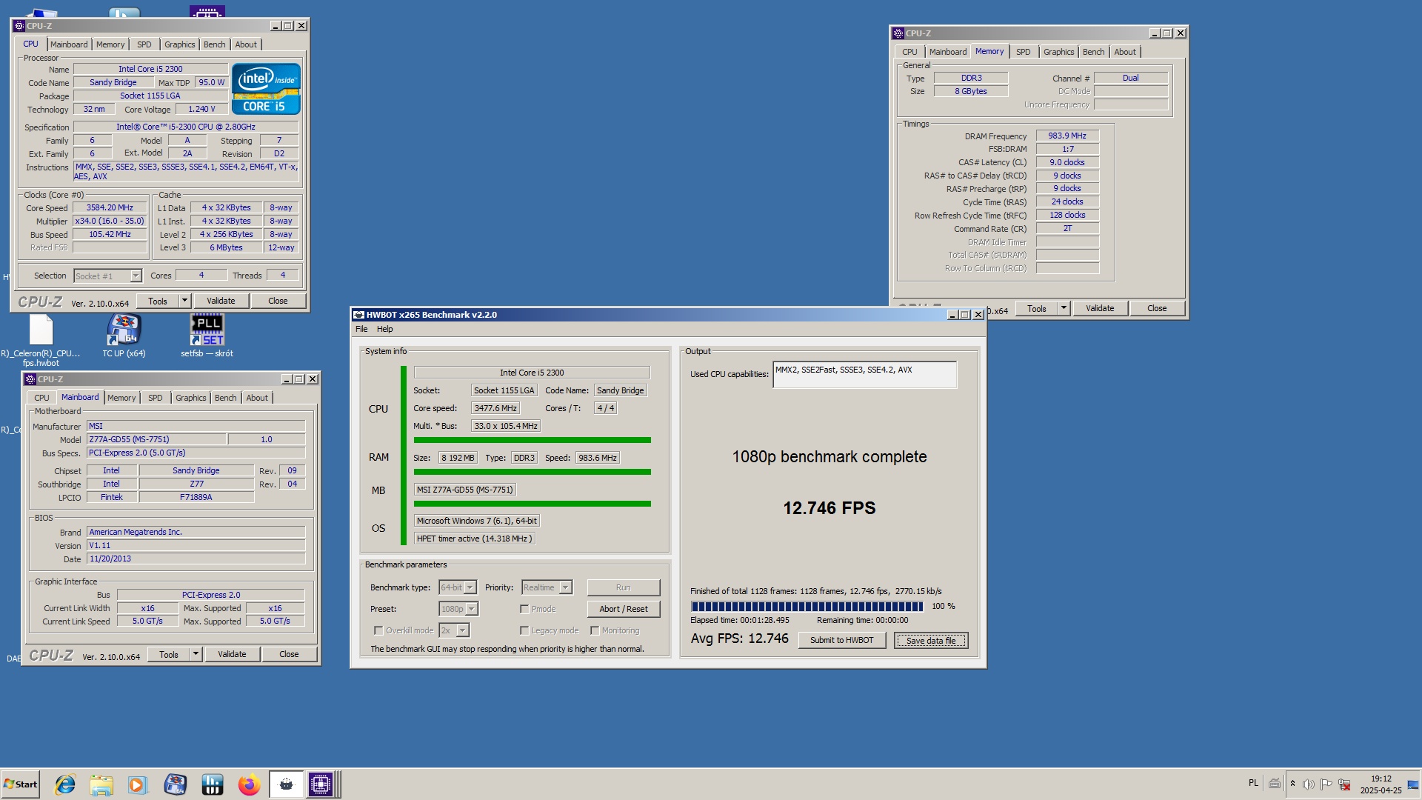Click the Save data file button

[x=930, y=640]
